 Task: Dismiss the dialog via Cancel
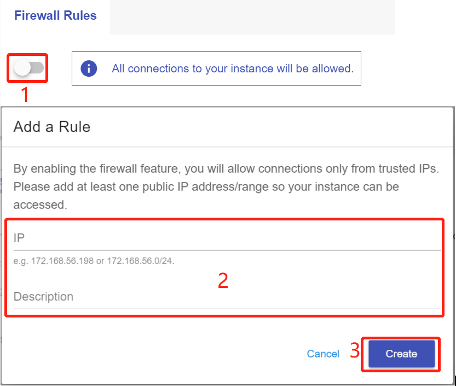[323, 354]
